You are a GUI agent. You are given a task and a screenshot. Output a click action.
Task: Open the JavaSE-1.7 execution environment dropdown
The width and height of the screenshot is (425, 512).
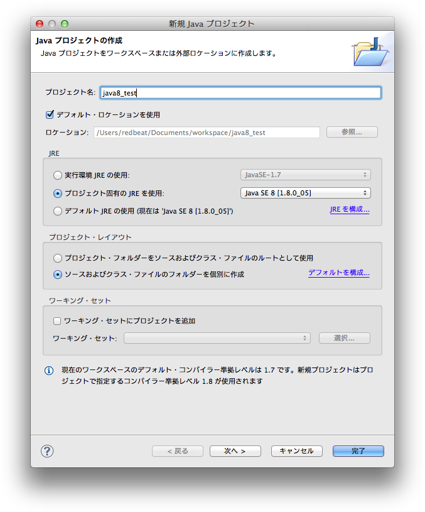click(306, 175)
